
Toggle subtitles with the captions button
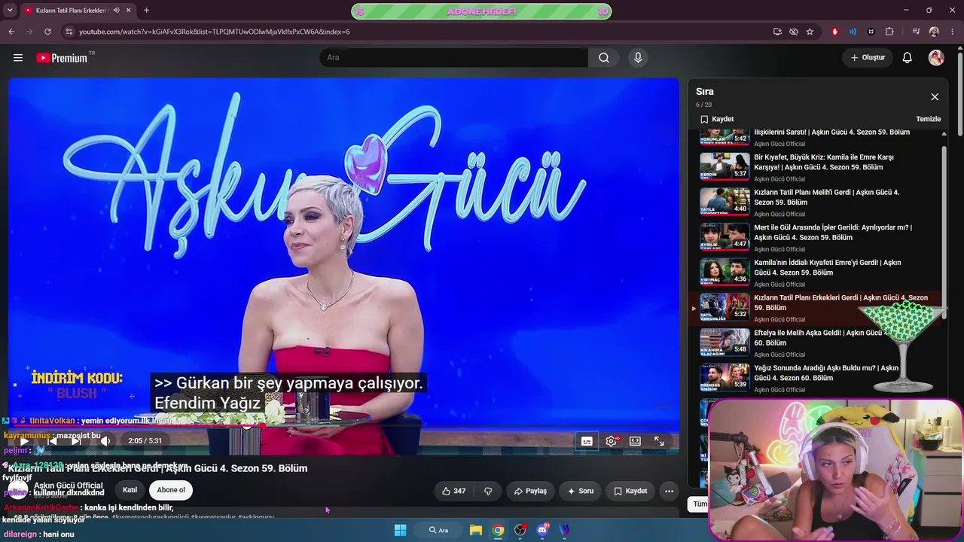click(587, 441)
